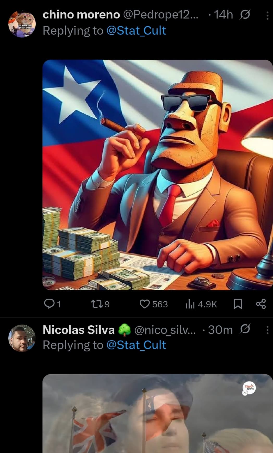
Task: Open chino moreno's profile picture
Action: pyautogui.click(x=22, y=24)
